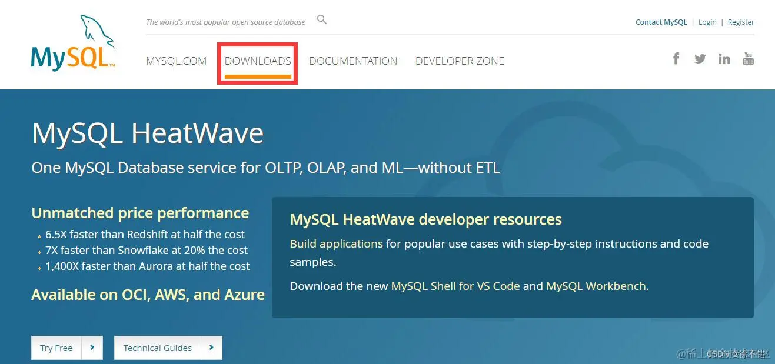Click arrow icon on Technical Guides button
Screen dimensions: 775x364
212,348
